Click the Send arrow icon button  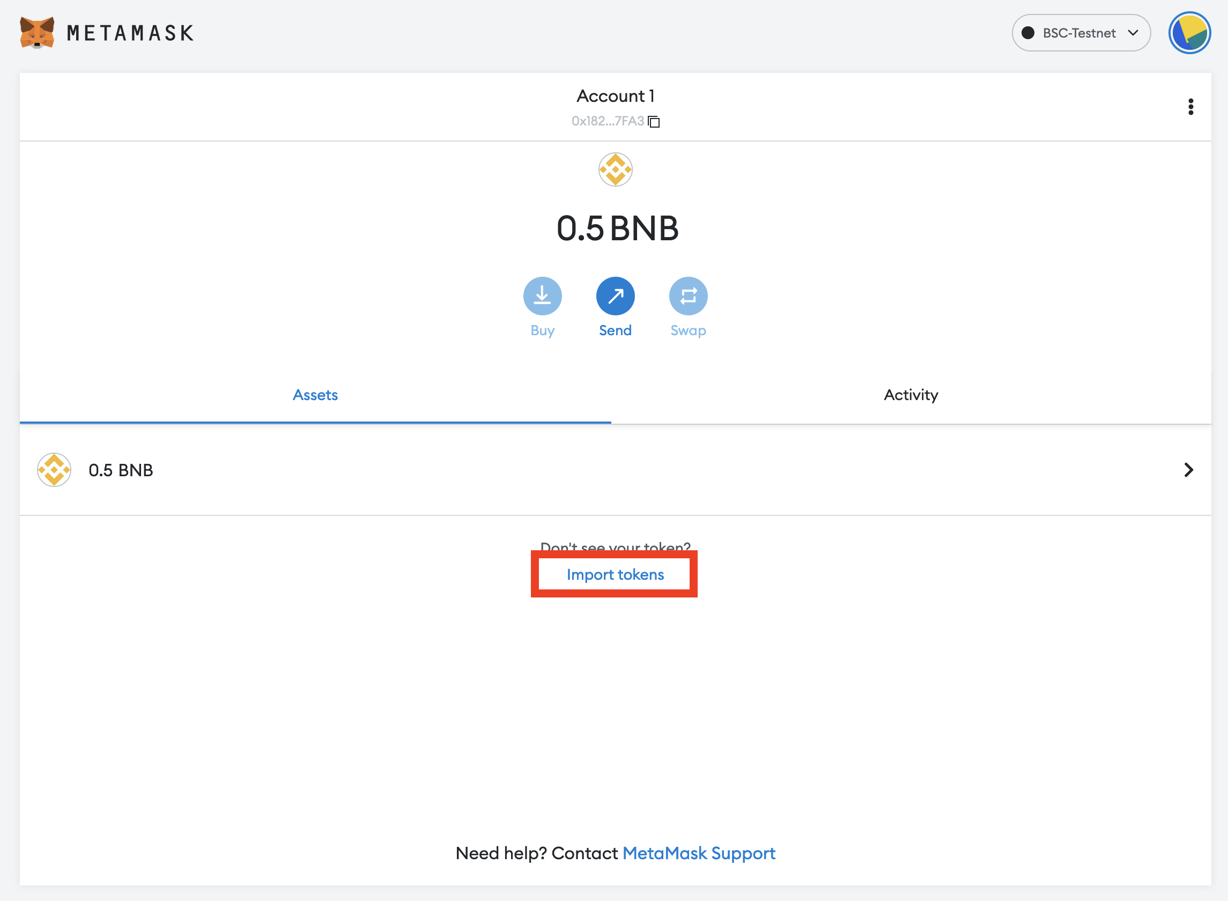(615, 296)
